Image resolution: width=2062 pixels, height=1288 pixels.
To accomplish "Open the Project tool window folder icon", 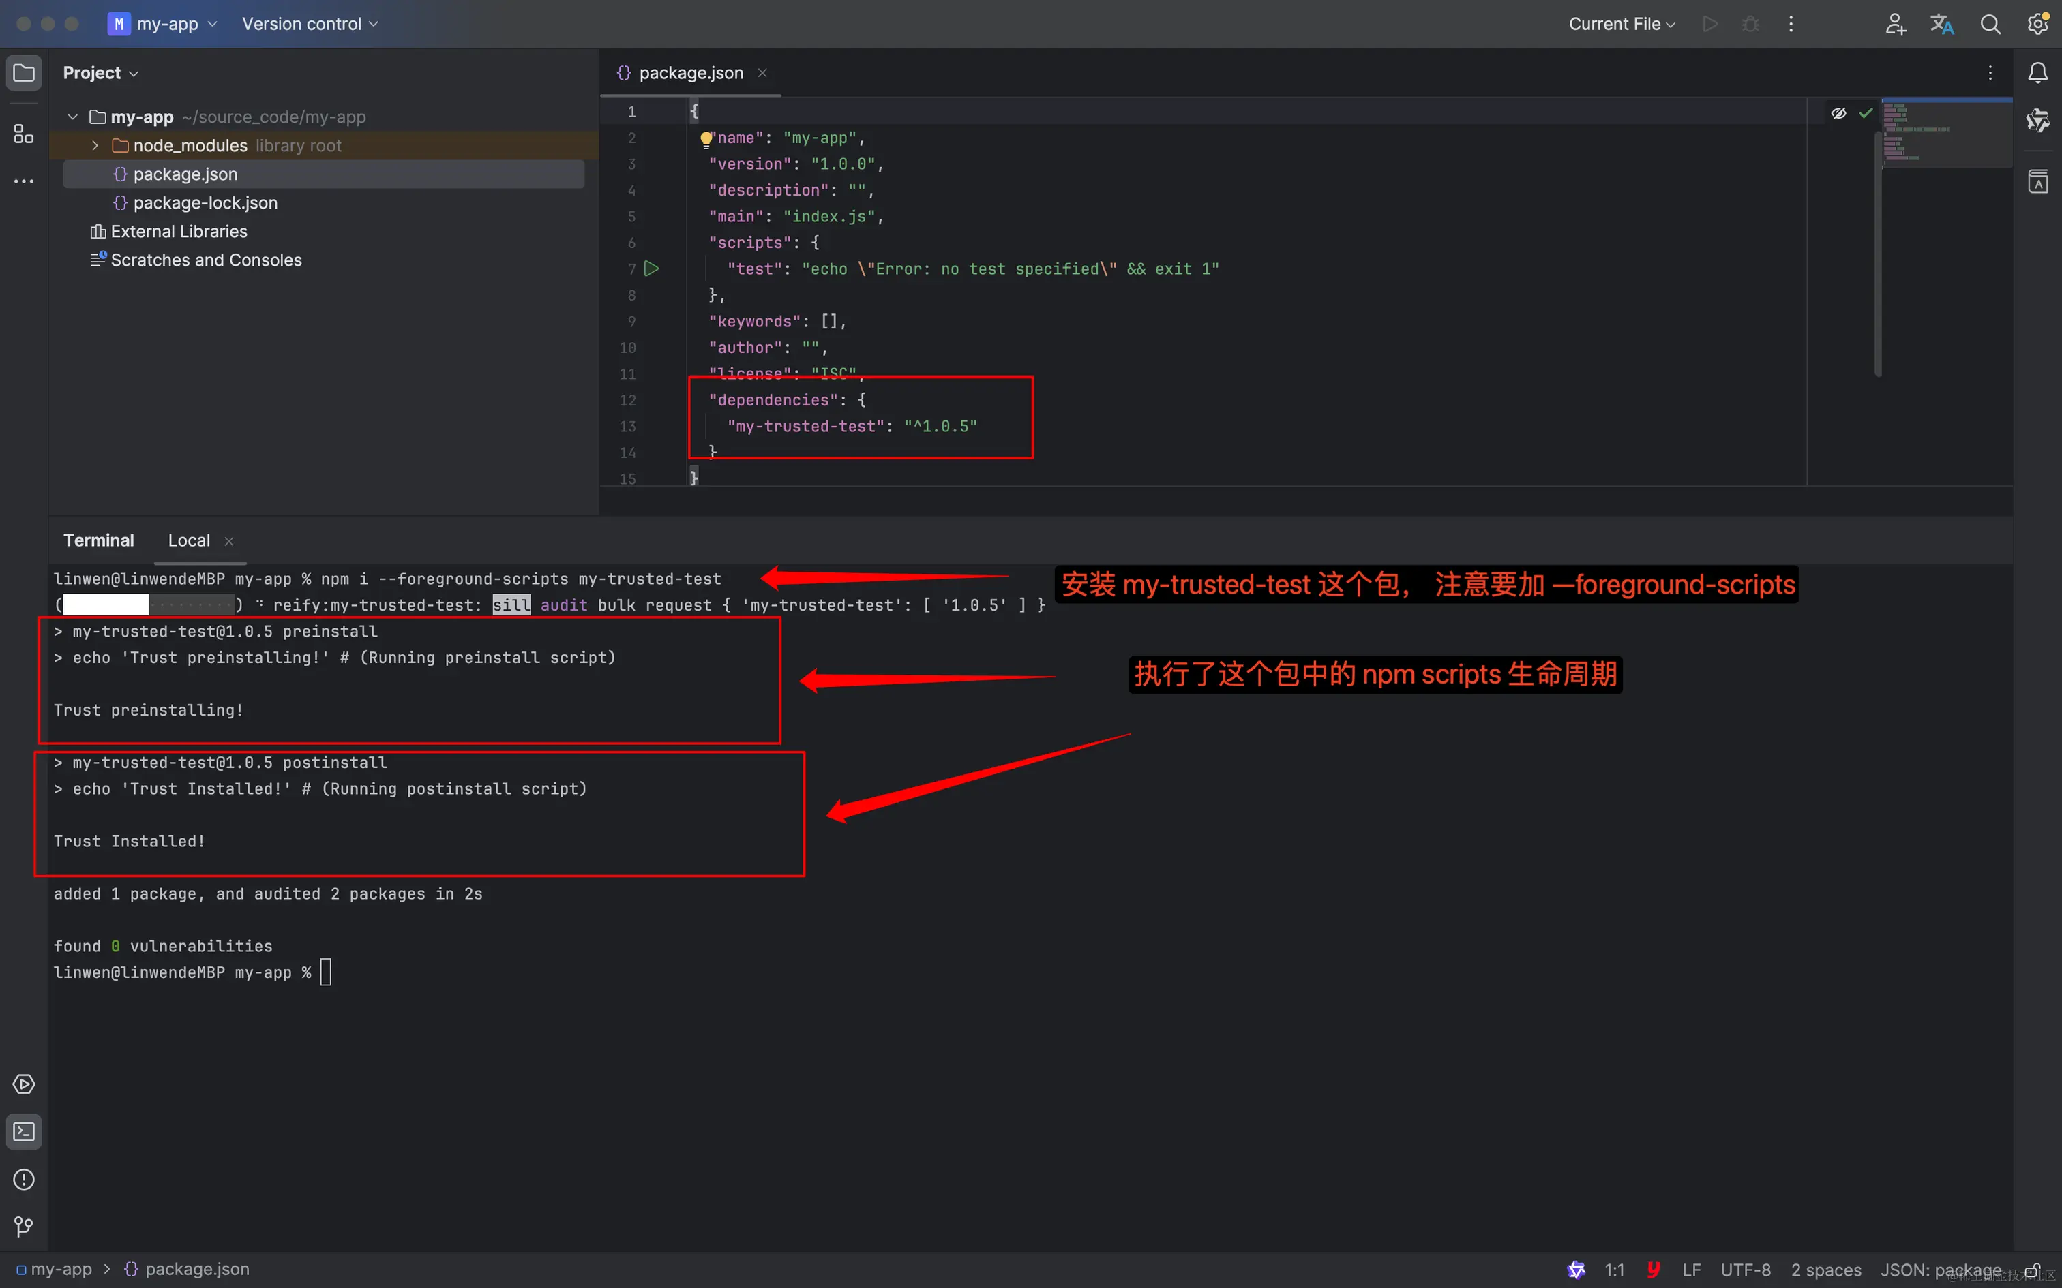I will (24, 74).
